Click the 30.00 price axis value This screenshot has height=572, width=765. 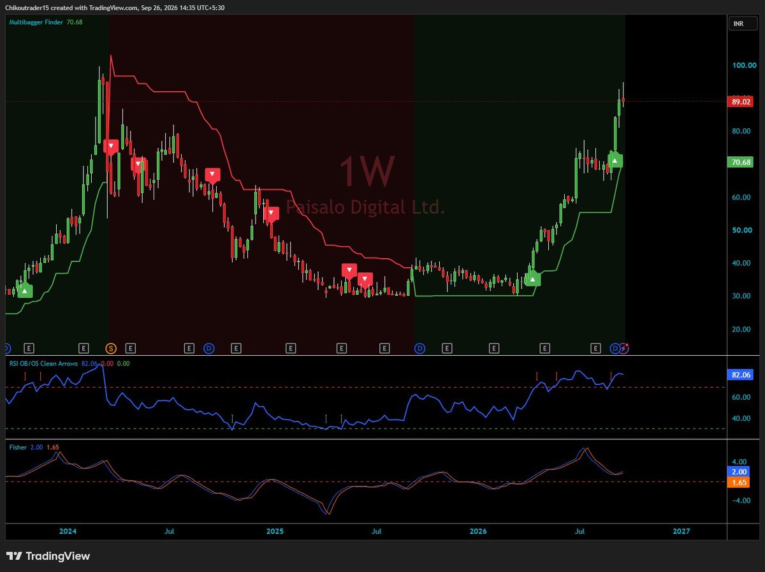[x=741, y=297]
